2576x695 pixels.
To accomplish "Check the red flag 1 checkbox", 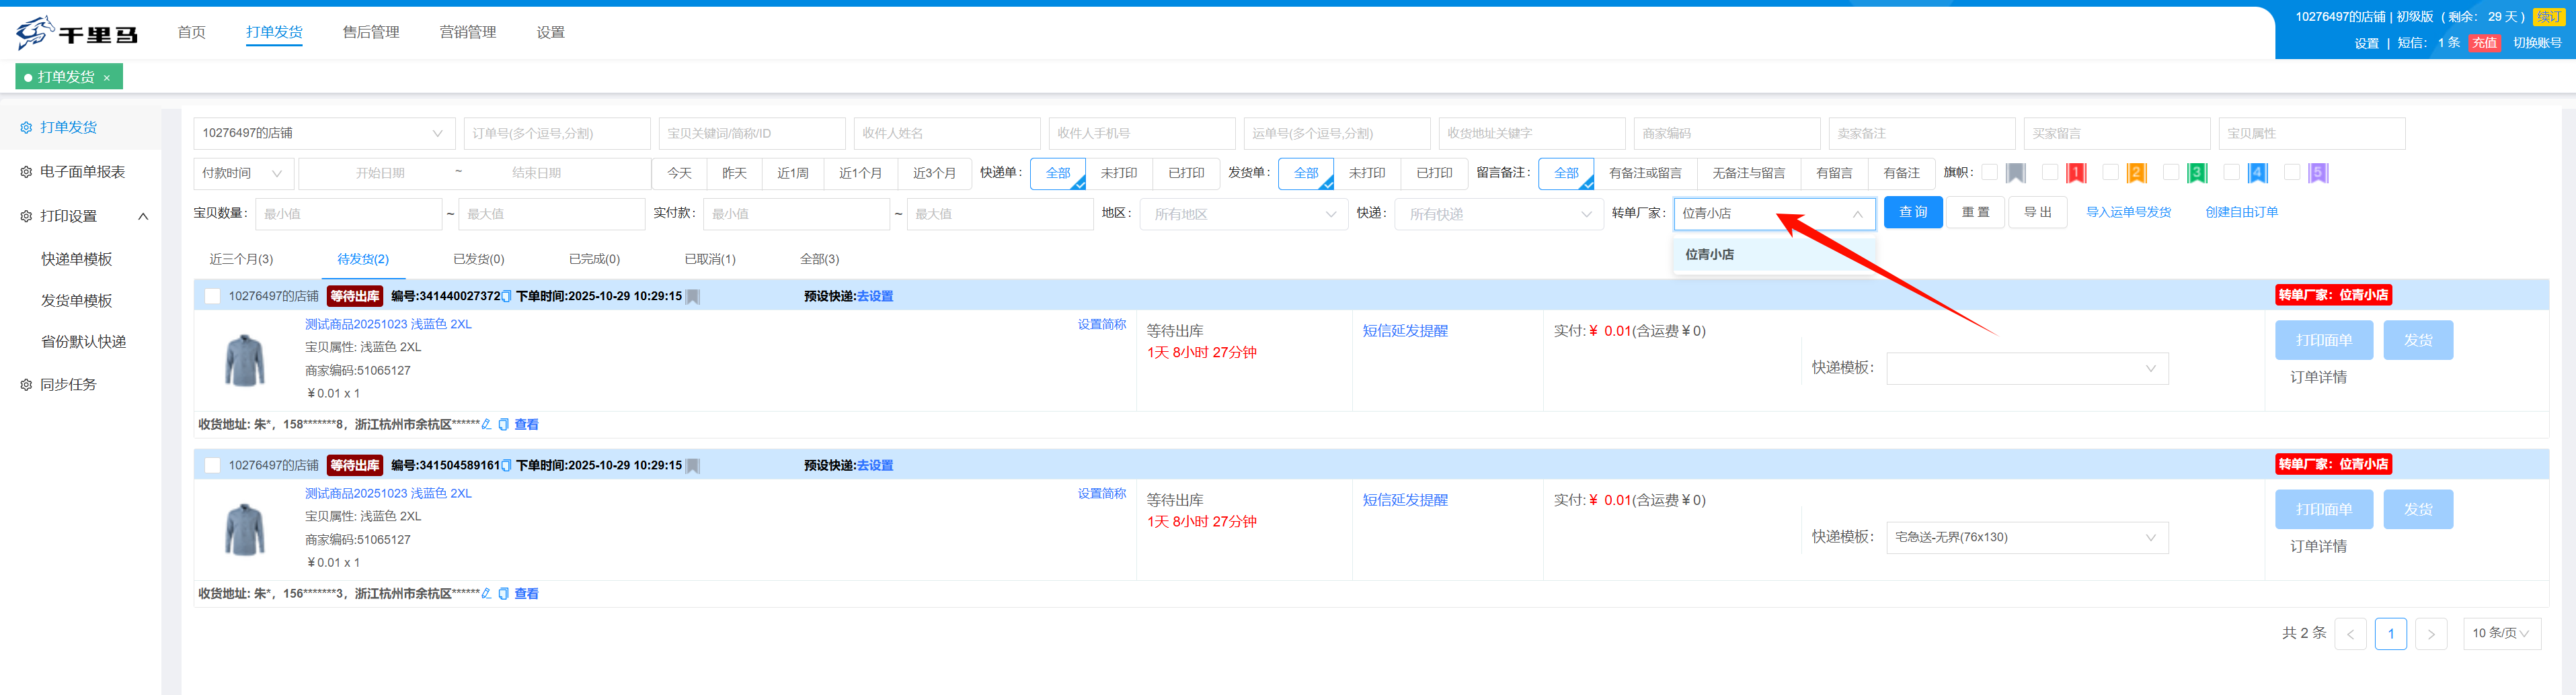I will tap(2049, 173).
